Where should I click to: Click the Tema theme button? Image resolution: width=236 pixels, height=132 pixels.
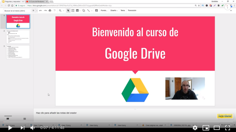tap(123, 11)
